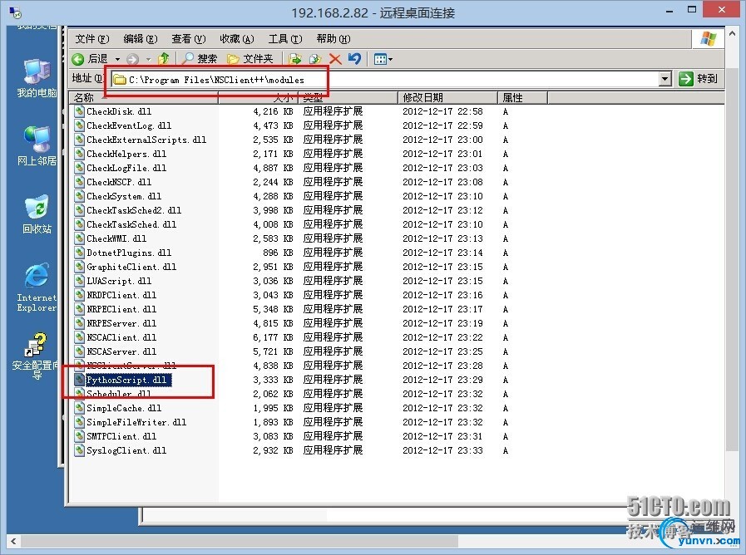The width and height of the screenshot is (746, 555).
Task: Sort by 修改日期 column header
Action: coord(447,98)
